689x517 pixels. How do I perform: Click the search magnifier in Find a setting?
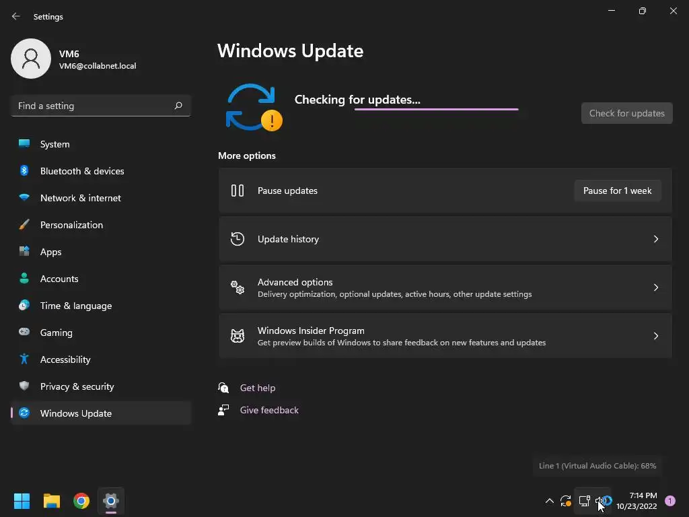click(x=178, y=106)
